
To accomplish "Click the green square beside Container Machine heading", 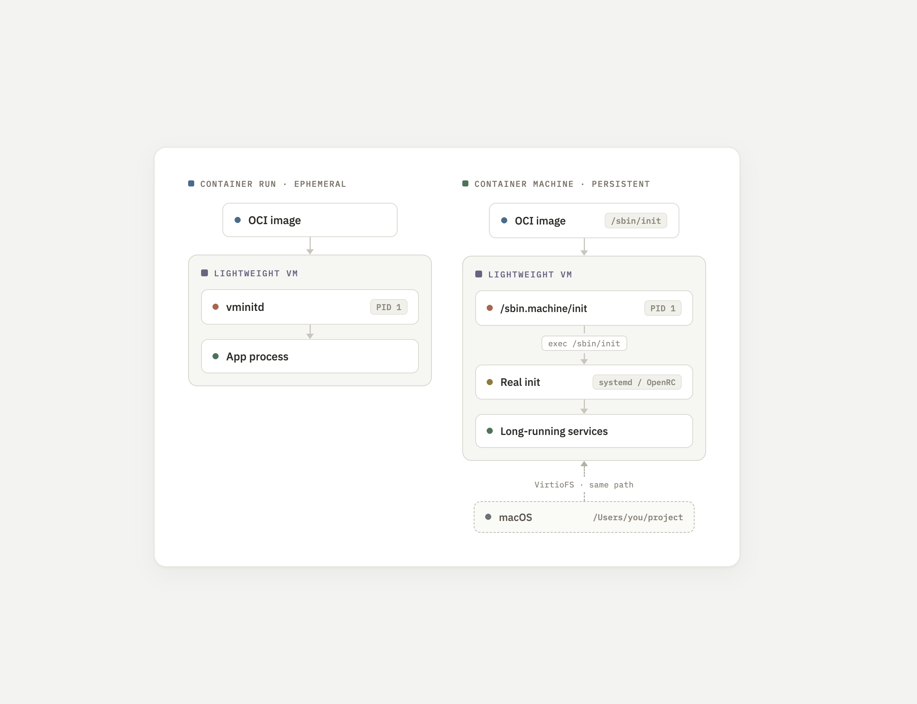I will [x=465, y=183].
